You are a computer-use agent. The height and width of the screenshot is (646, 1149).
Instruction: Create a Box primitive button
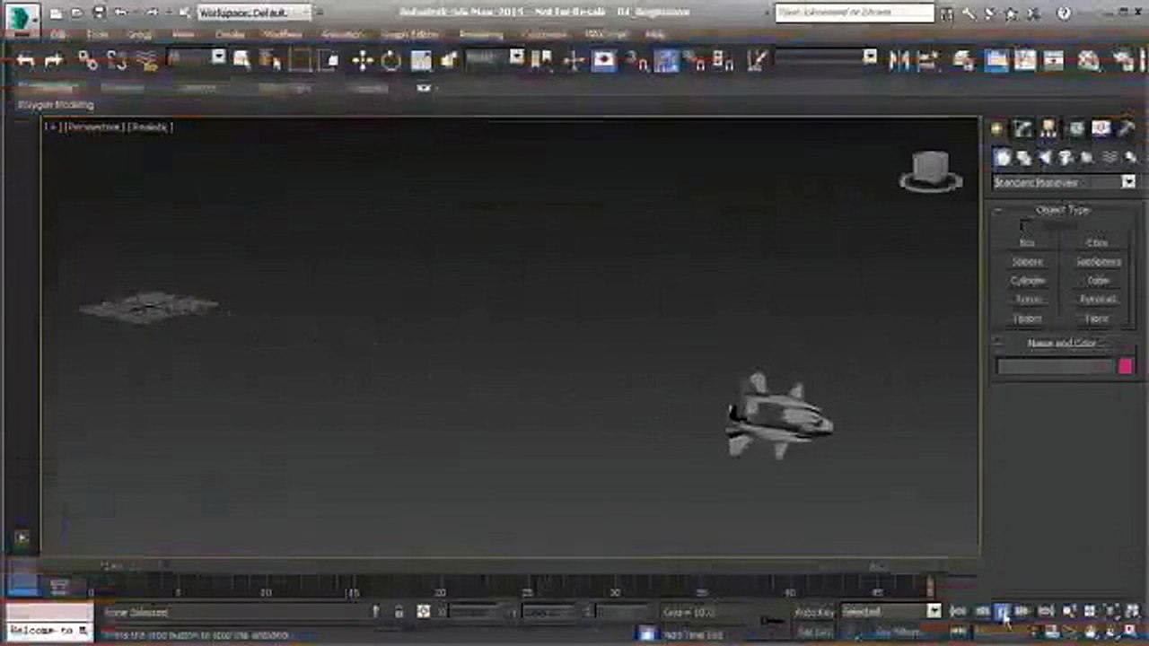(x=1028, y=243)
